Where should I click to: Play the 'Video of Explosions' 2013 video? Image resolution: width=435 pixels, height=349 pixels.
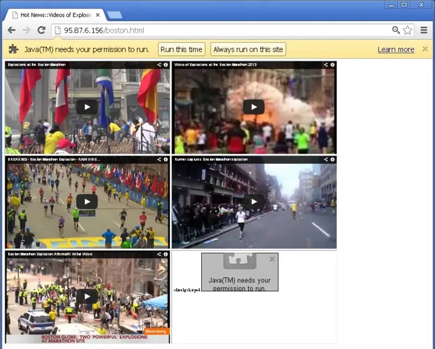pyautogui.click(x=253, y=107)
